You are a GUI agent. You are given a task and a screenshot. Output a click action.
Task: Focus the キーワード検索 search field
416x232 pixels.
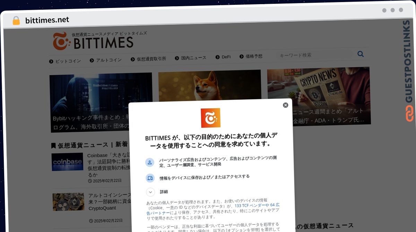pos(314,55)
